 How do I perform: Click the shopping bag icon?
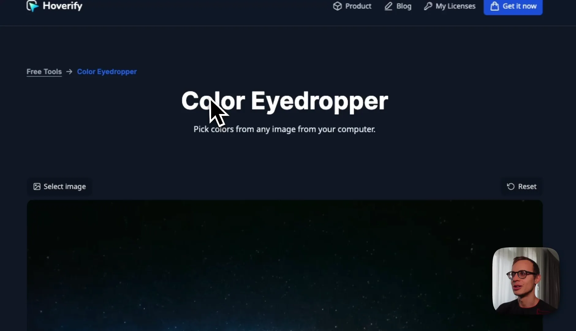tap(495, 6)
